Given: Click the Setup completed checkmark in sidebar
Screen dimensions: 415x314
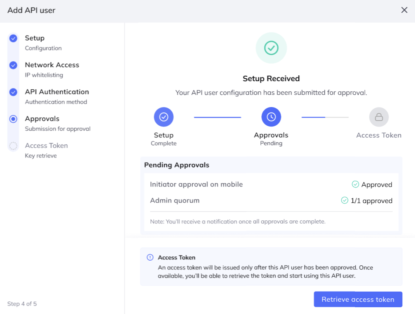Looking at the screenshot, I should (x=13, y=39).
